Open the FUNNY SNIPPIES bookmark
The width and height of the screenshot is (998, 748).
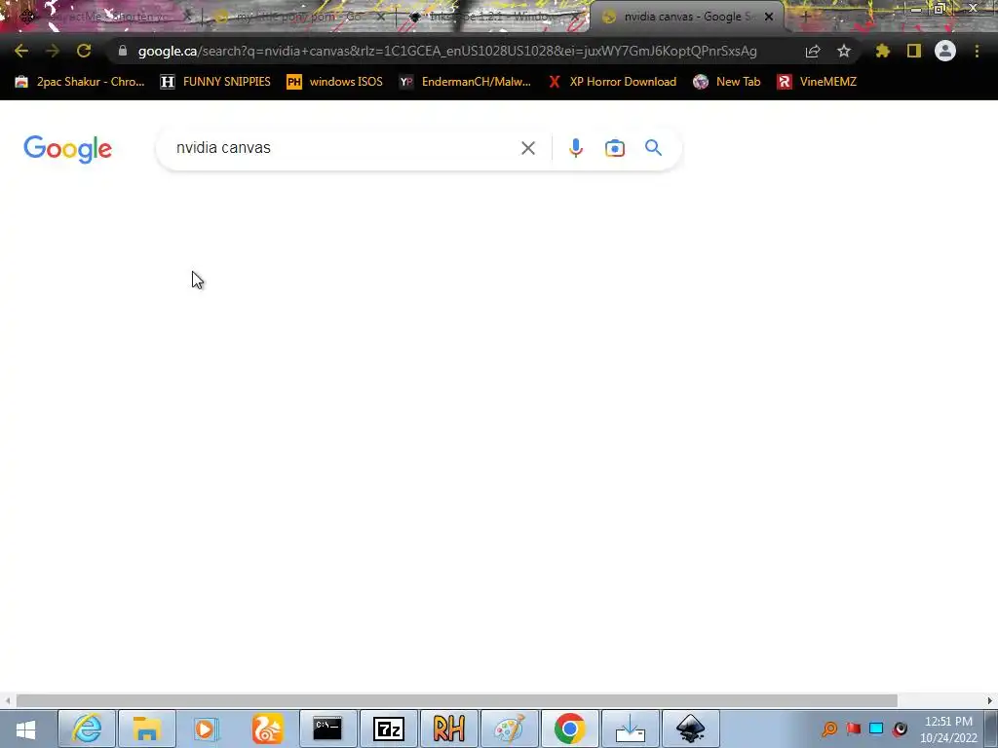click(x=215, y=82)
